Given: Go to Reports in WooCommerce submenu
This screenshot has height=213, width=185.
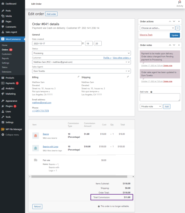Looking at the screenshot, I should click(5, 58).
